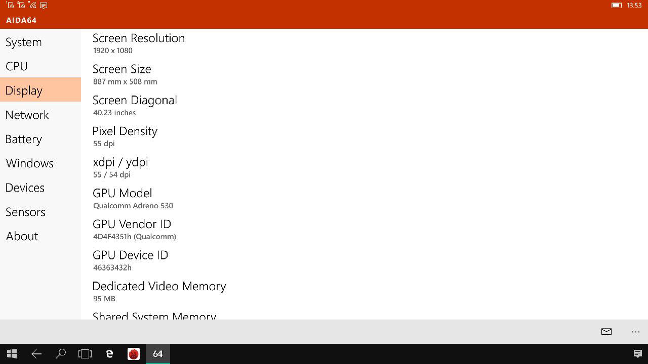Screen dimensions: 648x364
Task: Open the more options ellipsis menu
Action: click(x=636, y=332)
